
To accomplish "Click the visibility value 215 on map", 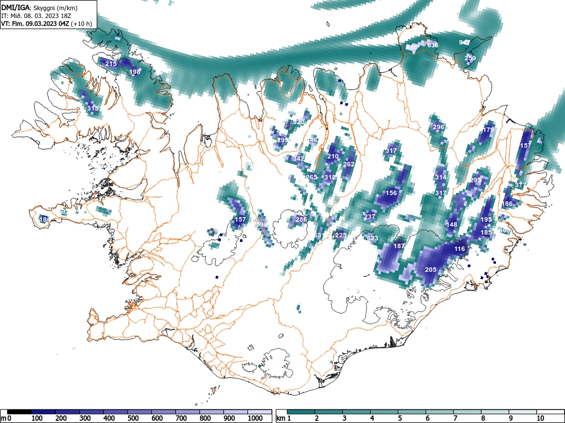I will (111, 64).
